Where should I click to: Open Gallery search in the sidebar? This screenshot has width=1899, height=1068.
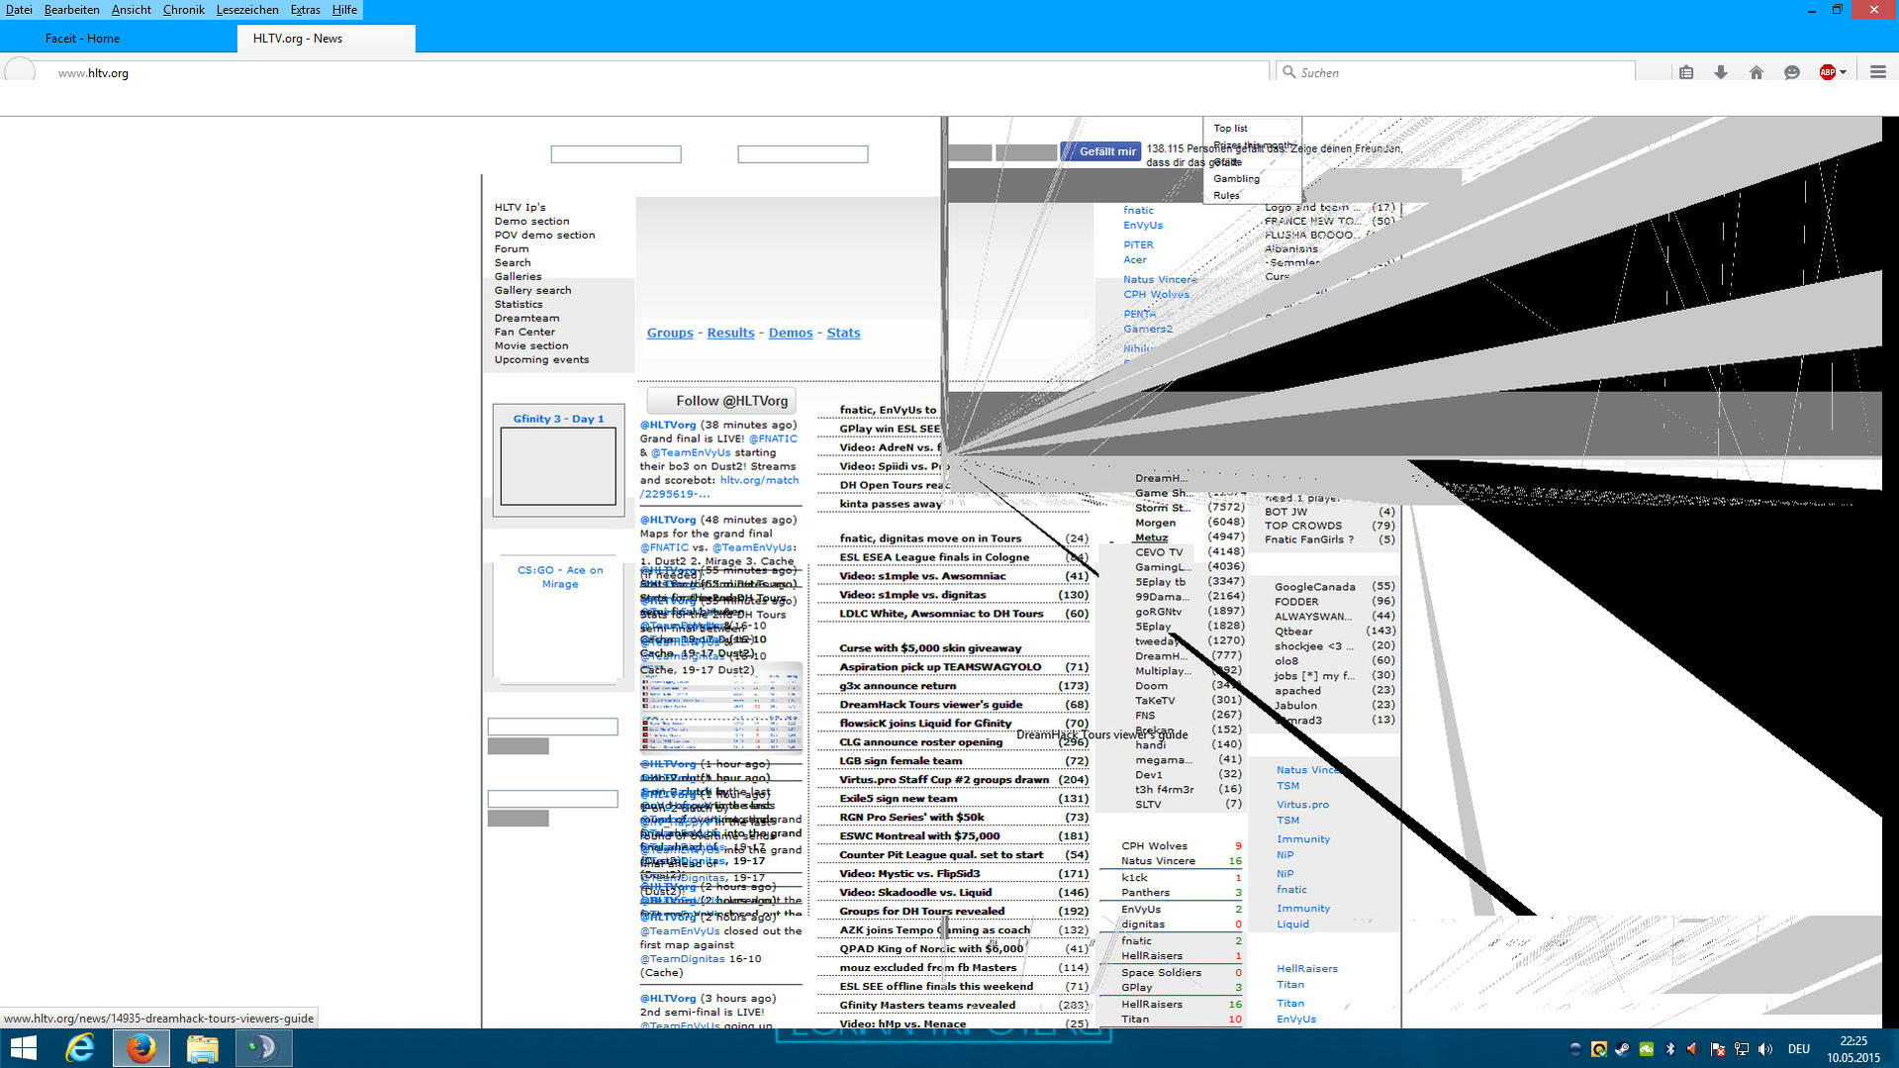pyautogui.click(x=532, y=291)
